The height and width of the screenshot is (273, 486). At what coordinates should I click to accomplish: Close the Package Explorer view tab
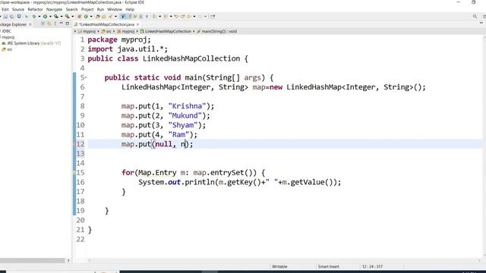pos(30,24)
